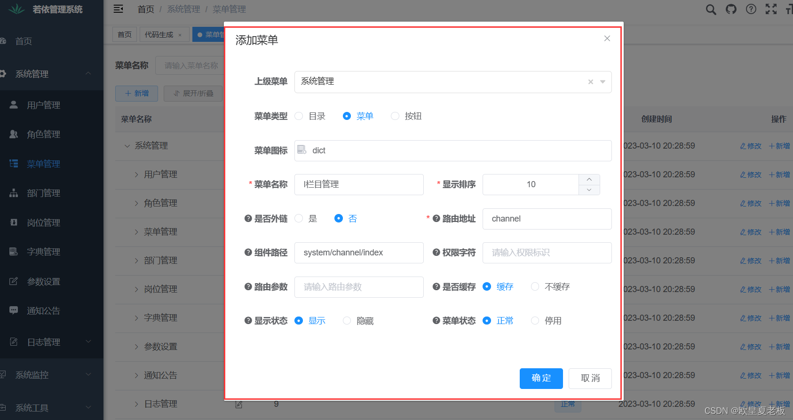793x420 pixels.
Task: Expand the 用户管理 table row
Action: (136, 174)
